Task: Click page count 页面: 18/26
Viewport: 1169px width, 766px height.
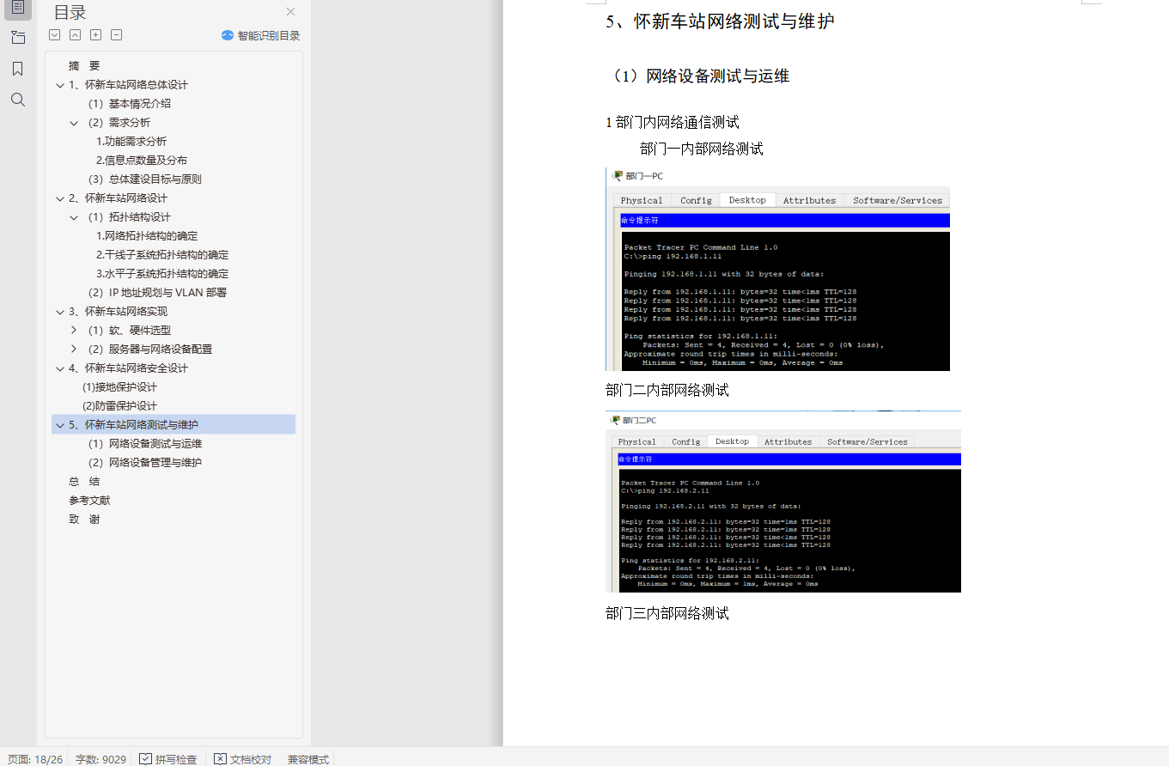Action: [35, 759]
